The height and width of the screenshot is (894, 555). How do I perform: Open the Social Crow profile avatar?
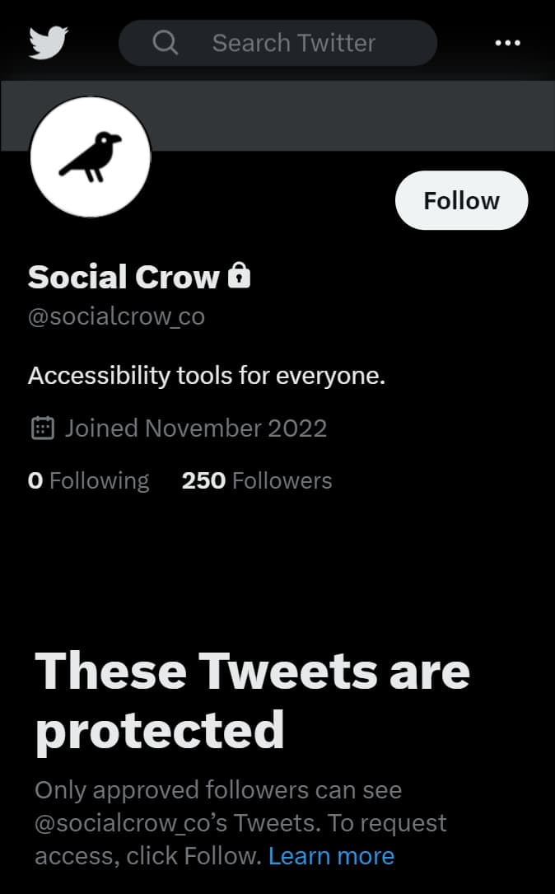coord(90,157)
